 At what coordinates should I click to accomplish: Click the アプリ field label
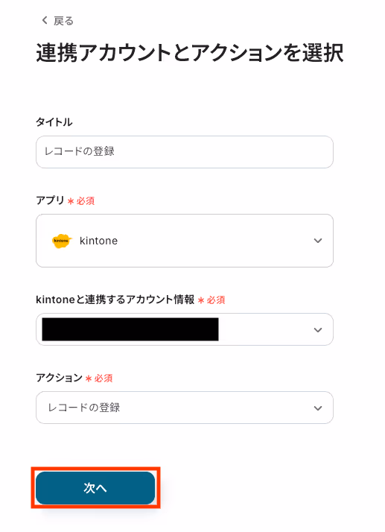click(x=50, y=200)
